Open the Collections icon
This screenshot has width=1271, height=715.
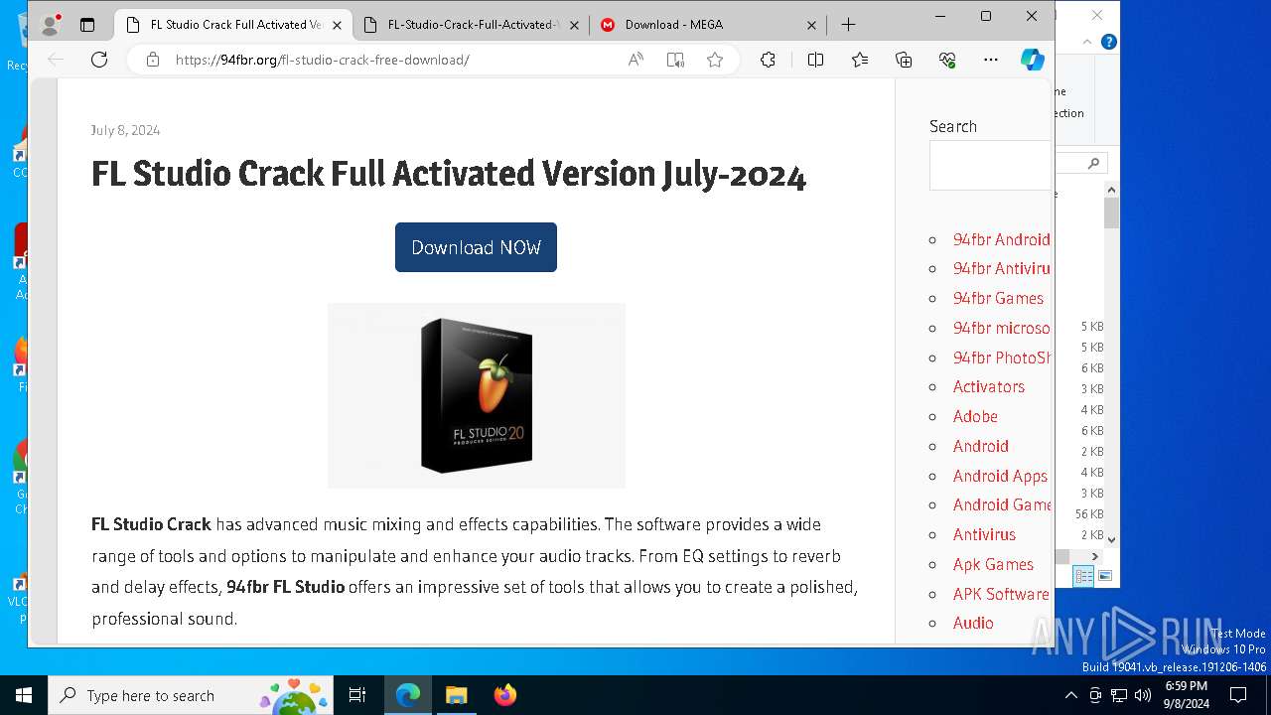(x=904, y=60)
